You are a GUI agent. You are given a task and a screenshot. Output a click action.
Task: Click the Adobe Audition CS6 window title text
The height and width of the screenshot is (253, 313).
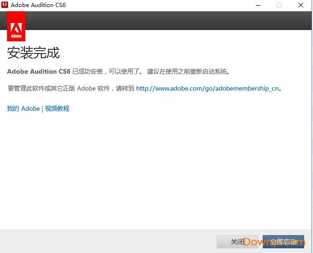[38, 5]
